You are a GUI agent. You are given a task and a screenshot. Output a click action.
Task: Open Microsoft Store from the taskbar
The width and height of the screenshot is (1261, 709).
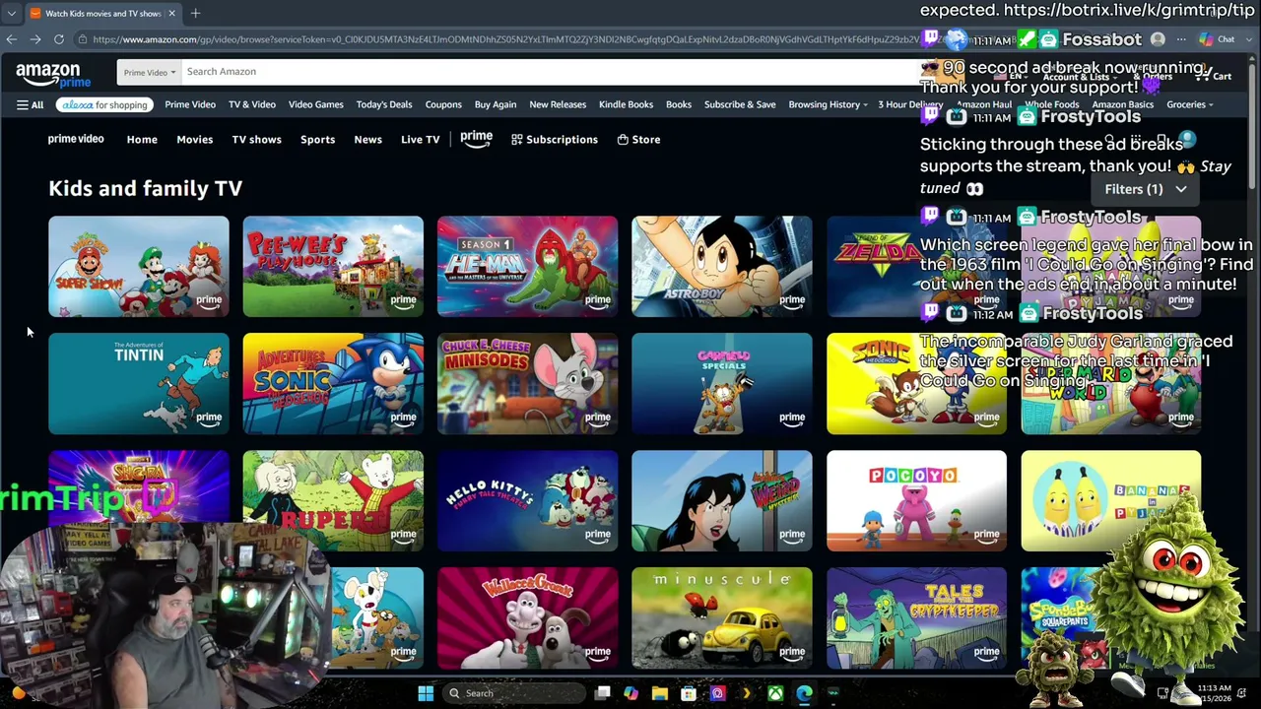tap(689, 693)
